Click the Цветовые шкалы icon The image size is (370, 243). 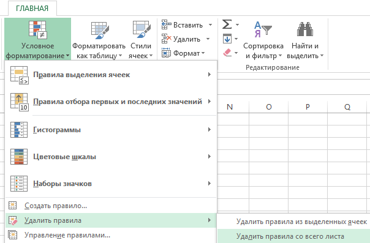19,157
